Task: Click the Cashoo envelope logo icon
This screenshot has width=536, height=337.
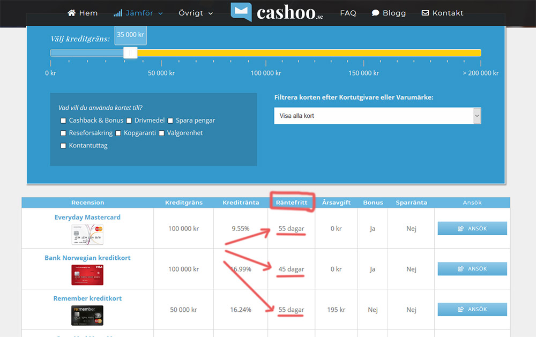Action: coord(241,12)
